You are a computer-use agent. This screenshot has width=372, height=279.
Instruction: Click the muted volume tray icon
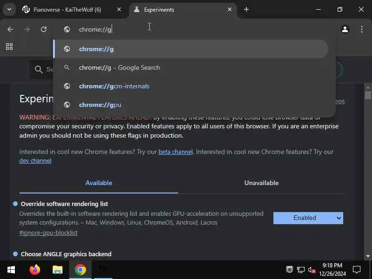click(x=312, y=270)
